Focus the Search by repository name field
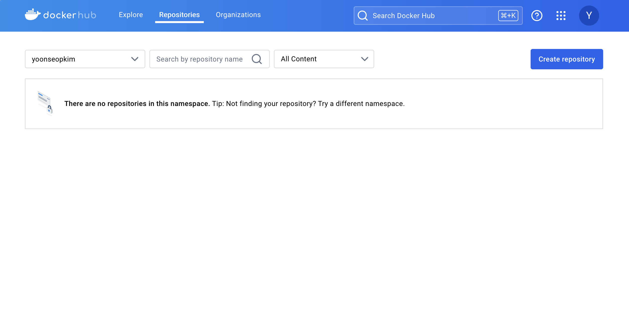The width and height of the screenshot is (629, 335). (x=200, y=59)
